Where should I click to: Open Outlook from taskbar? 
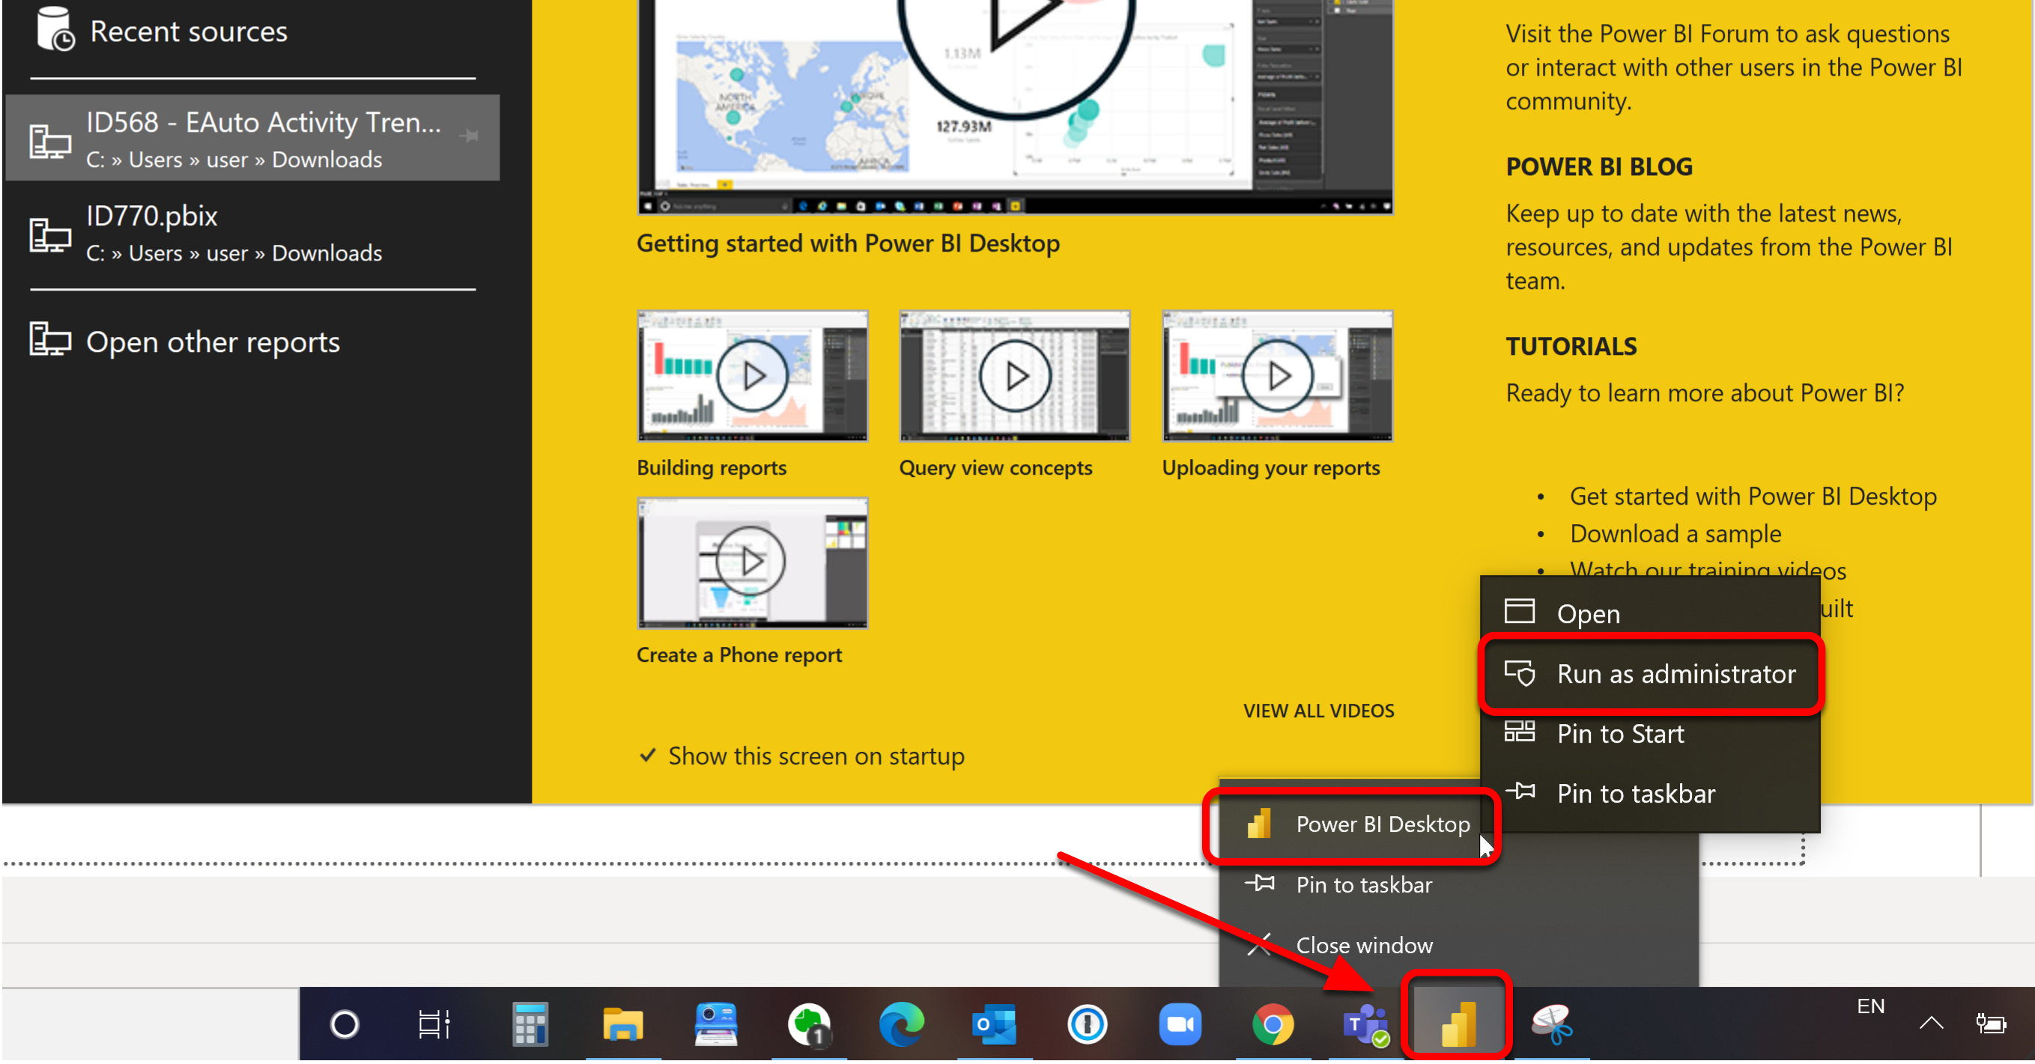coord(994,1024)
